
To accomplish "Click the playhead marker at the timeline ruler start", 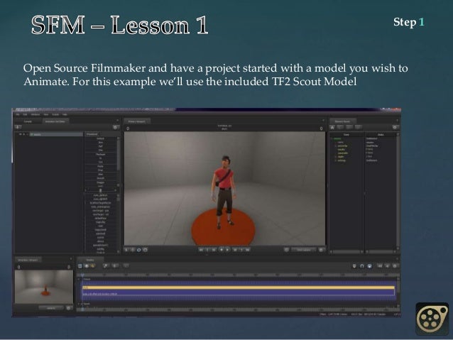I will point(82,275).
